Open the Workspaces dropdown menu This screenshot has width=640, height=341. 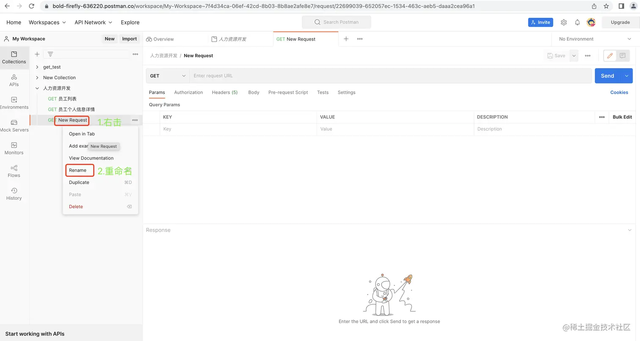click(x=47, y=22)
